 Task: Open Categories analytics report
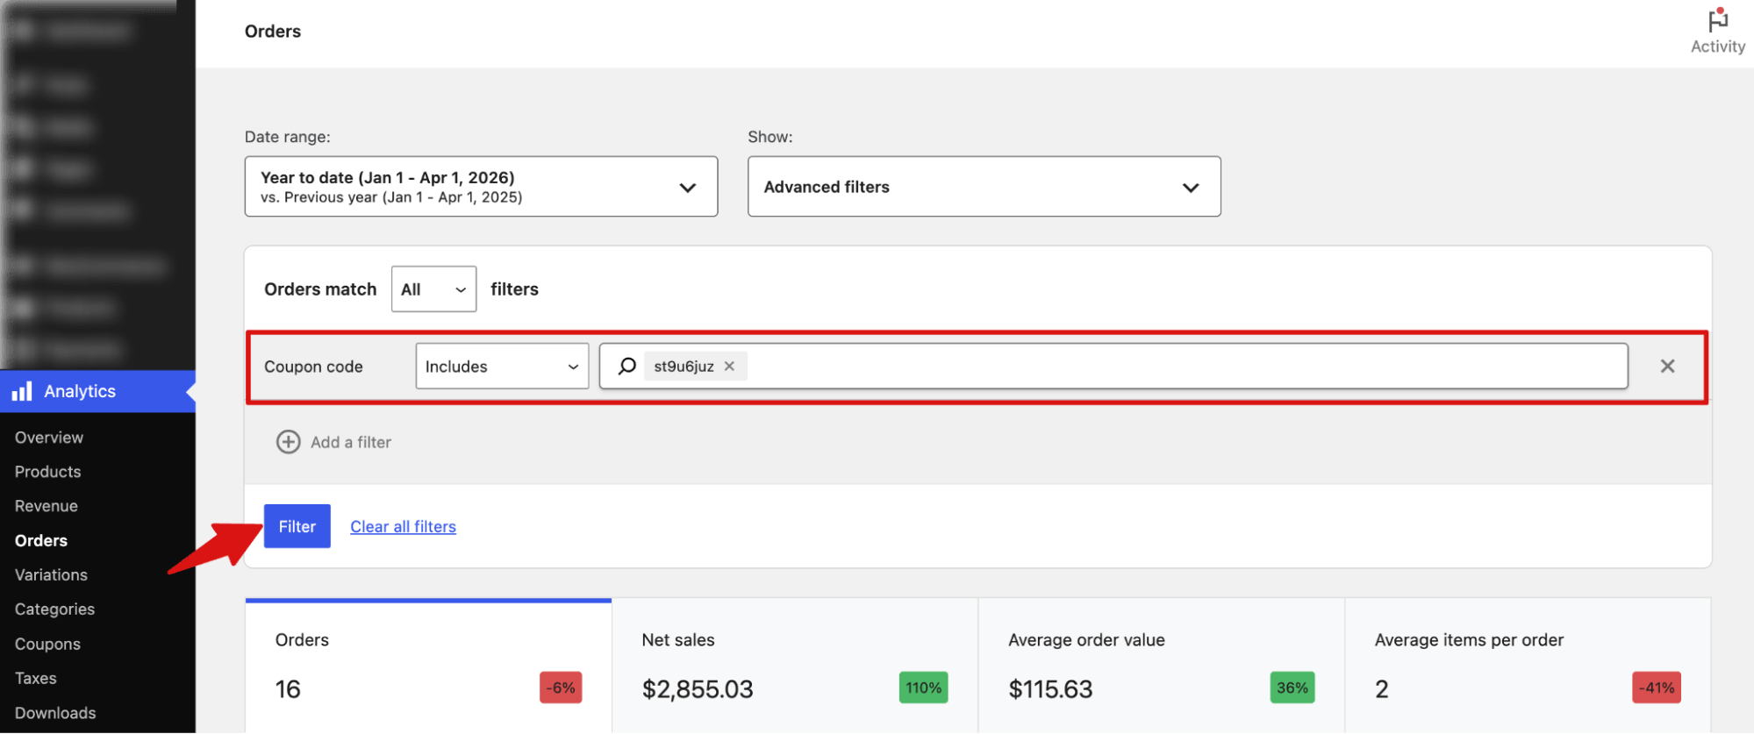(x=54, y=609)
